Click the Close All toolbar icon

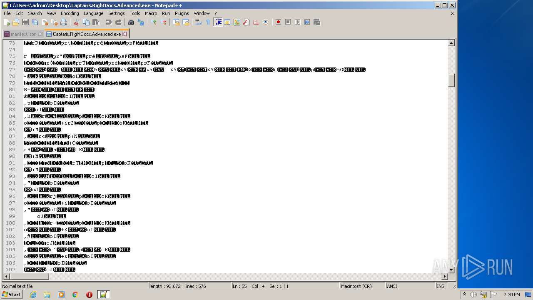54,22
